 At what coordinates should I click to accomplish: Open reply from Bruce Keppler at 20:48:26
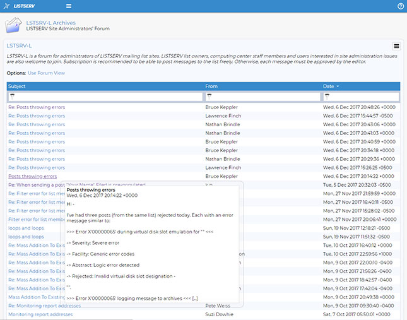click(37, 107)
